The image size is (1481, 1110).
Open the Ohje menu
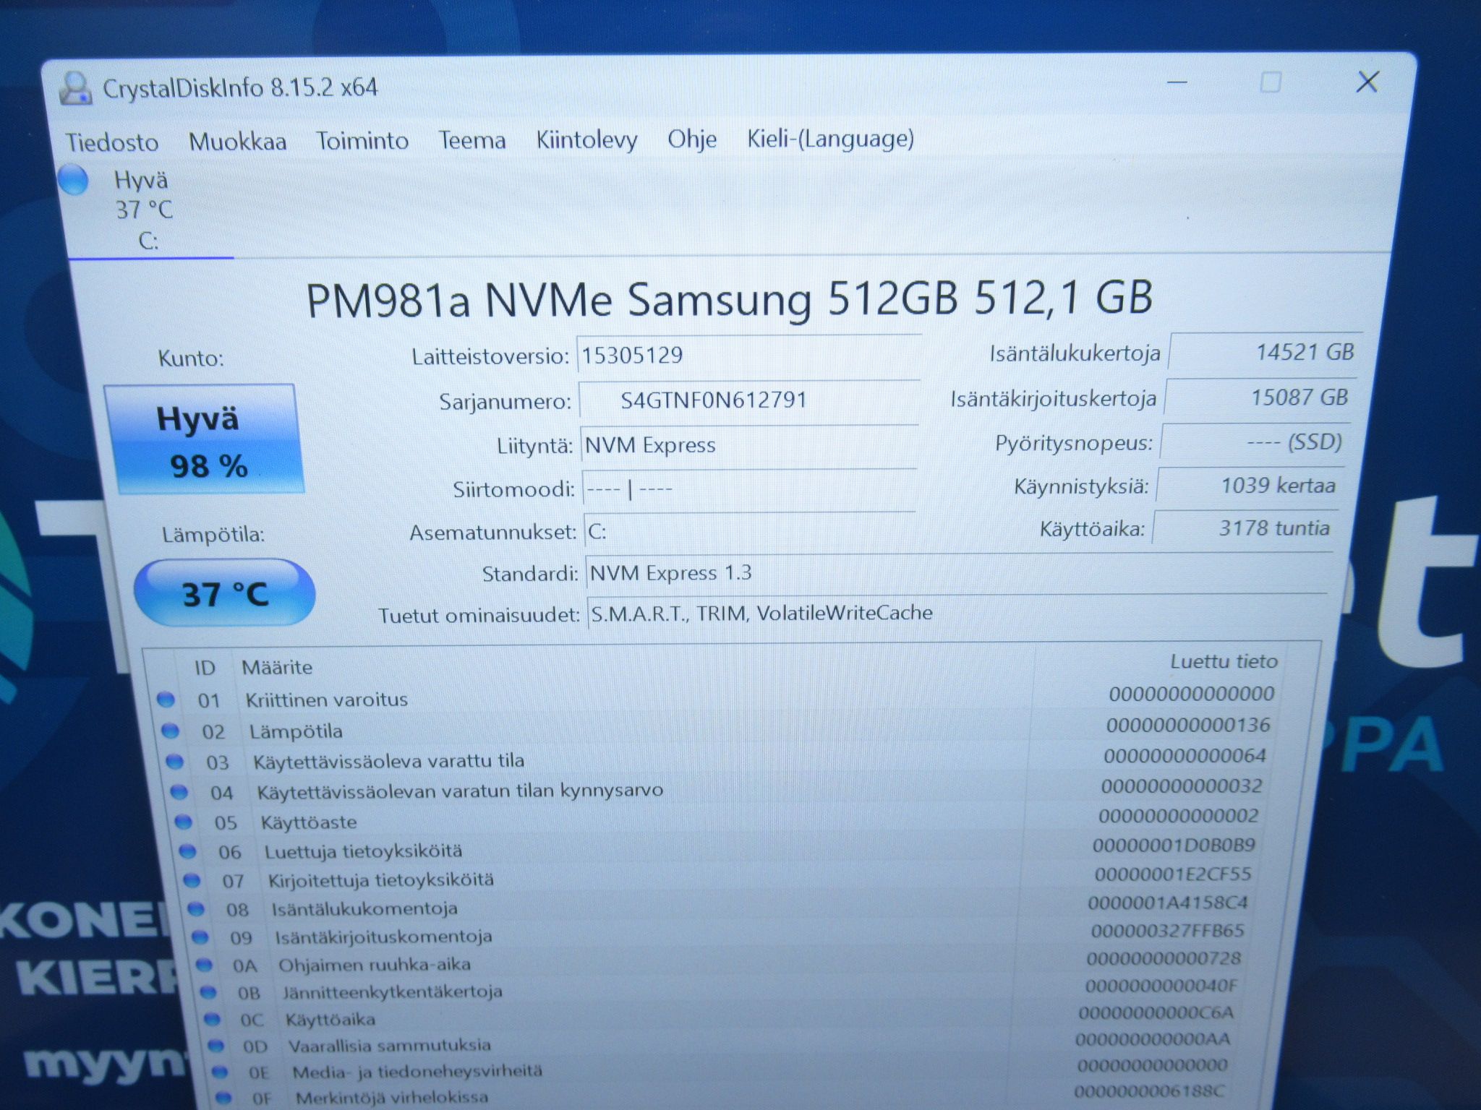coord(692,139)
